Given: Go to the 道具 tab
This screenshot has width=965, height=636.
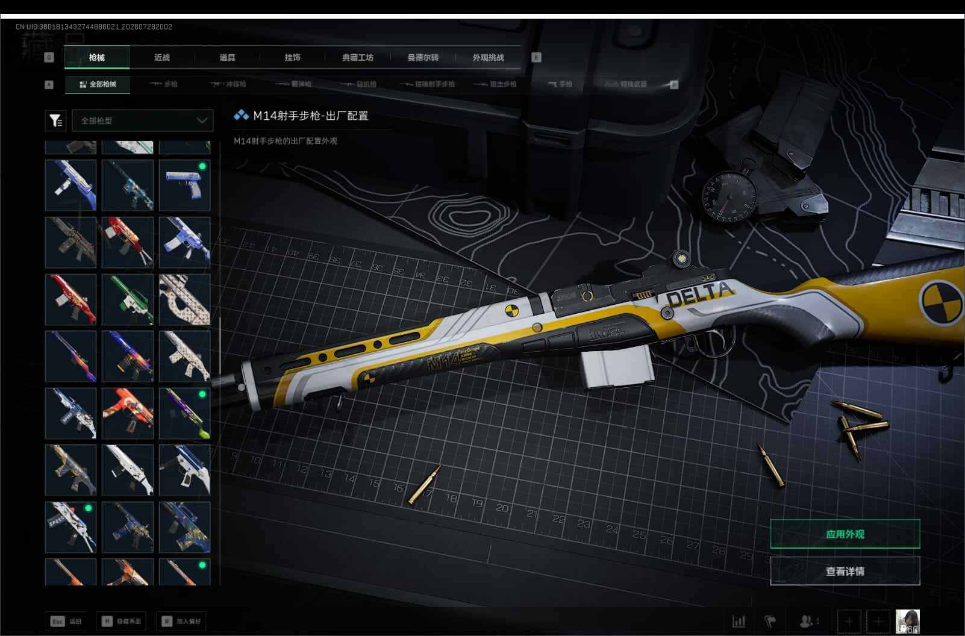Looking at the screenshot, I should (227, 57).
